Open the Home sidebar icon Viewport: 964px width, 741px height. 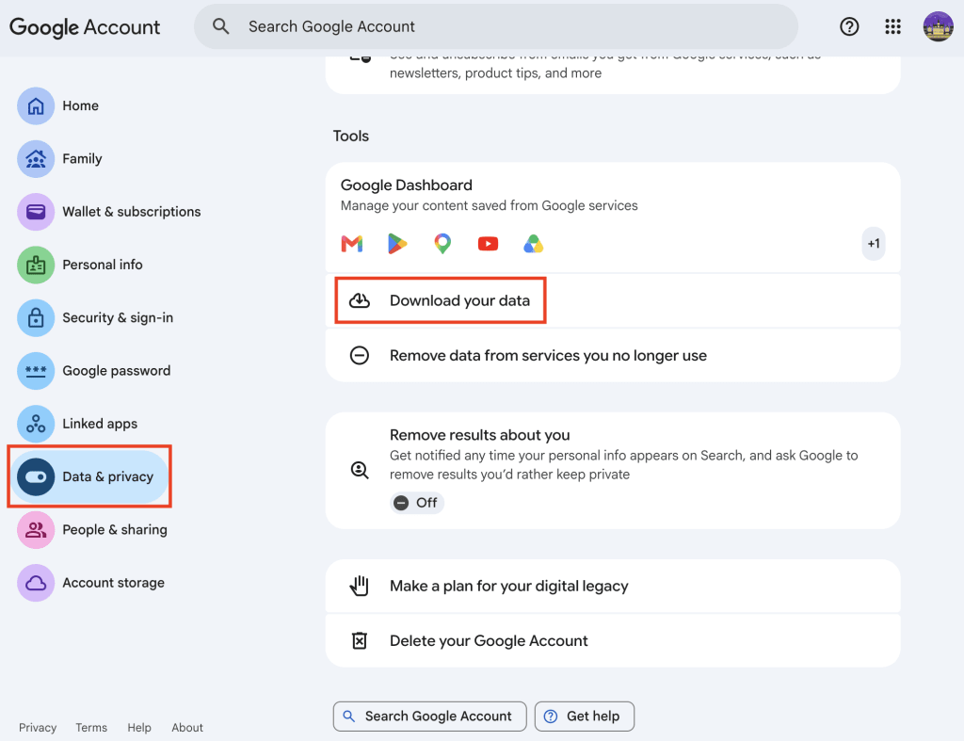36,105
